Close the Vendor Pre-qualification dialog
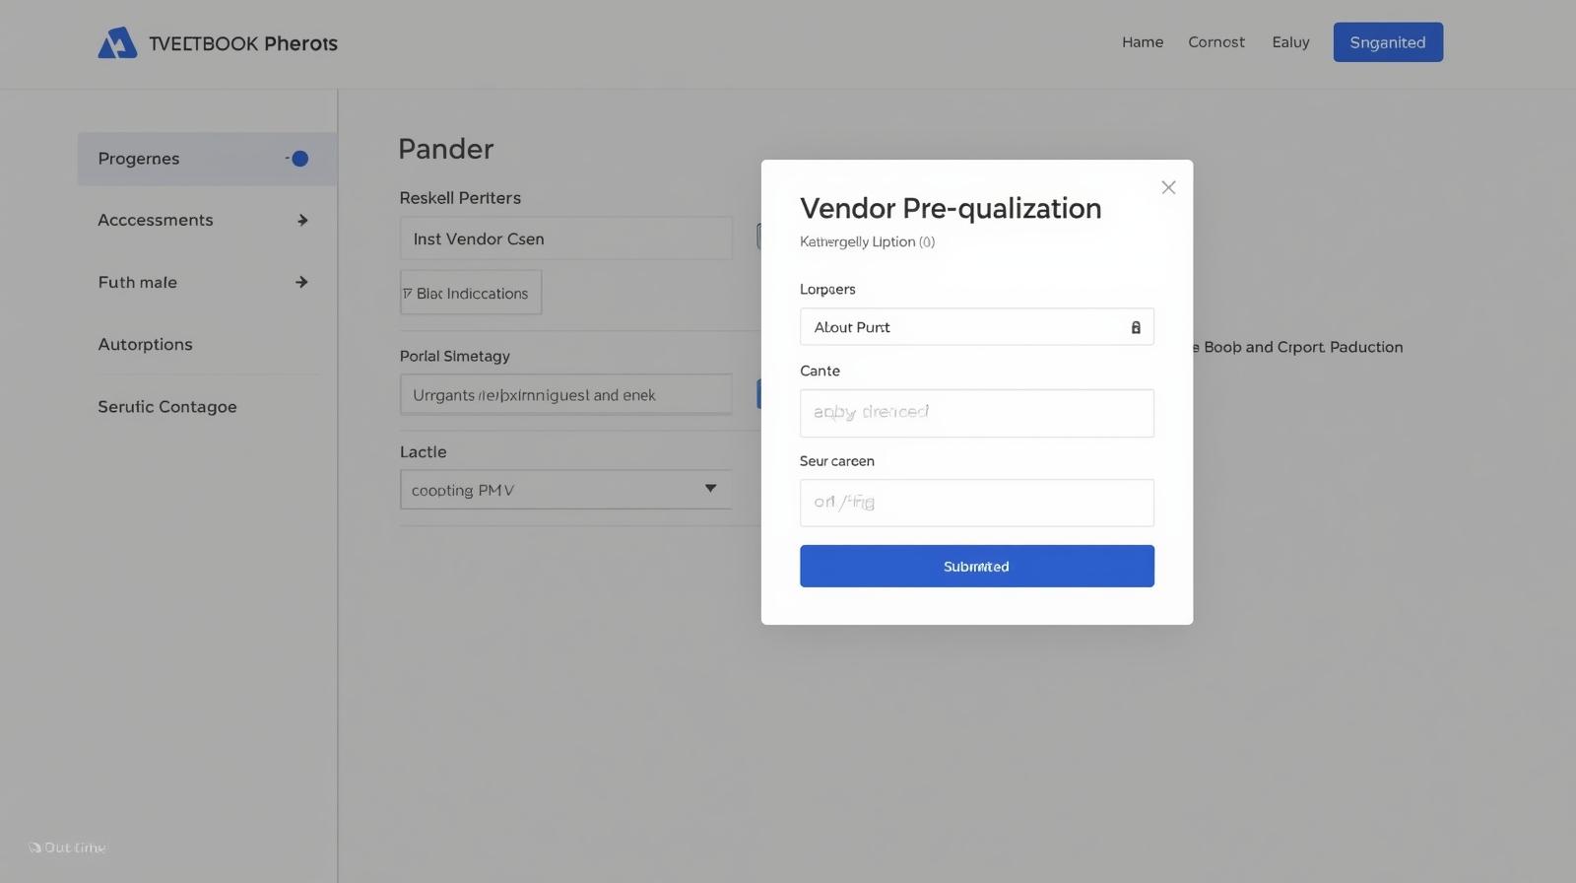This screenshot has height=883, width=1576. pyautogui.click(x=1168, y=187)
